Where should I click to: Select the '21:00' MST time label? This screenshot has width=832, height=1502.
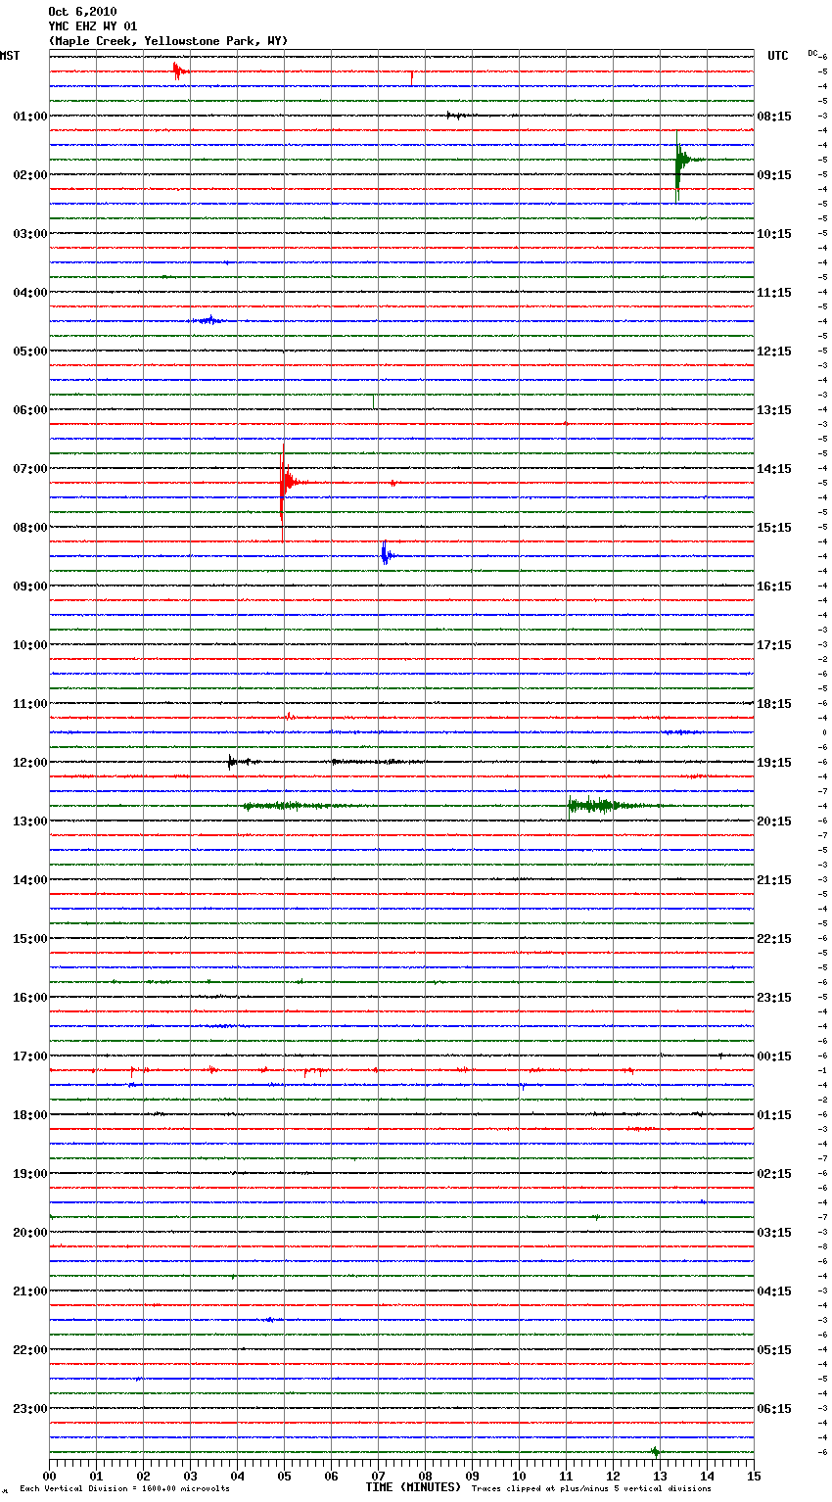click(x=30, y=1291)
